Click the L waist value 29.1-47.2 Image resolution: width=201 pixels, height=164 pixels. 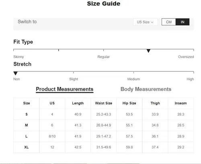click(x=104, y=136)
